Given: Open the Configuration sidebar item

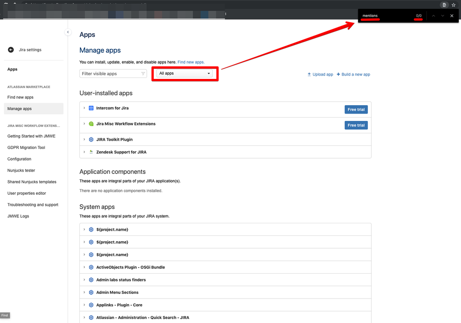Looking at the screenshot, I should [x=19, y=159].
